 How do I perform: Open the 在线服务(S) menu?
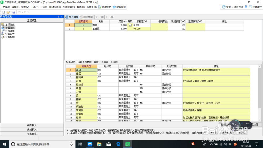click(x=69, y=7)
